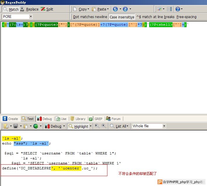Toggle Free-spacing option
Screen dimensions: 207x186
click(186, 17)
